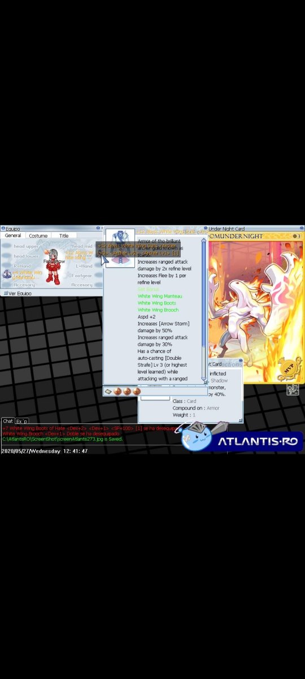Screen dimensions: 305x679
Task: Select the General equipment tab
Action: [x=13, y=235]
